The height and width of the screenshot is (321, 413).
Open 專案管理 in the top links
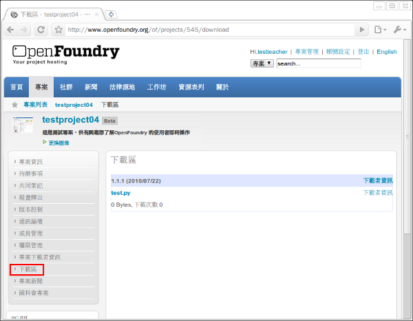coord(306,52)
